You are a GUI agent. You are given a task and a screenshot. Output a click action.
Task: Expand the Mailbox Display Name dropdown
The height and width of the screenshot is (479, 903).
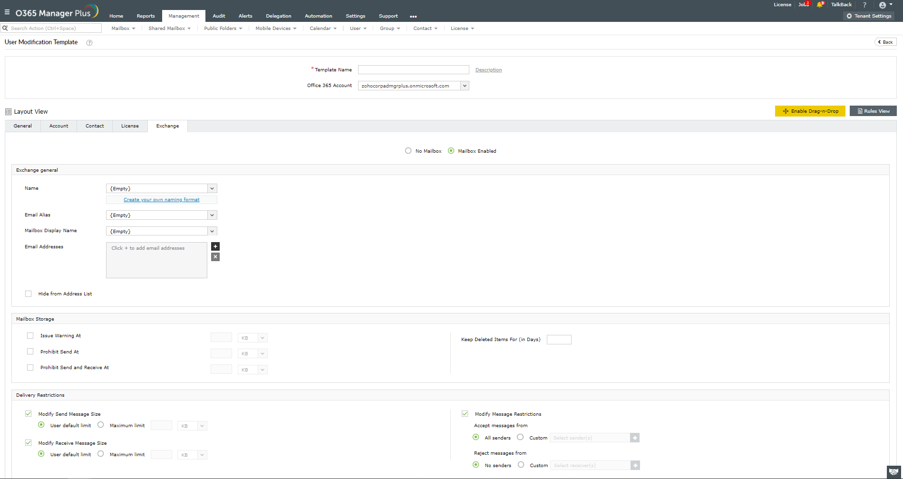212,231
